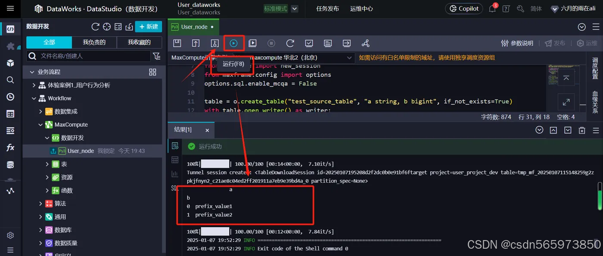The height and width of the screenshot is (256, 603).
Task: Click the locate crosshair icon in 数据开发 header
Action: coord(107,27)
